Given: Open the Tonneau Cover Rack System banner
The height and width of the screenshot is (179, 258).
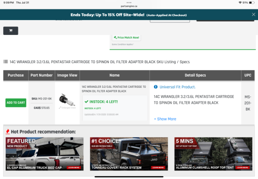Looking at the screenshot, I should pos(129,154).
